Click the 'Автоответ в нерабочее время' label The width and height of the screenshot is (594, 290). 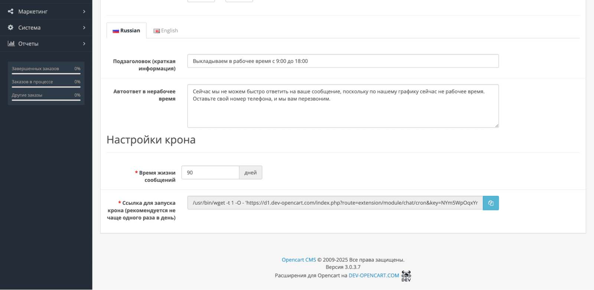tap(144, 95)
